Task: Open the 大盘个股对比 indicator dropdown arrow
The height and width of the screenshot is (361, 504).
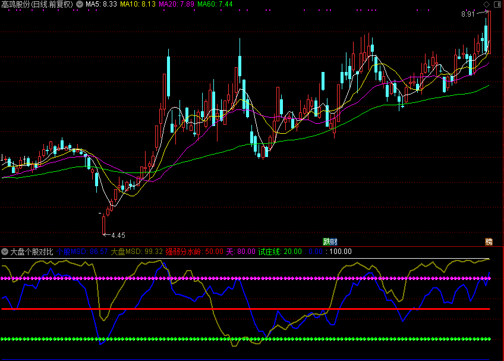Action: tap(5, 252)
